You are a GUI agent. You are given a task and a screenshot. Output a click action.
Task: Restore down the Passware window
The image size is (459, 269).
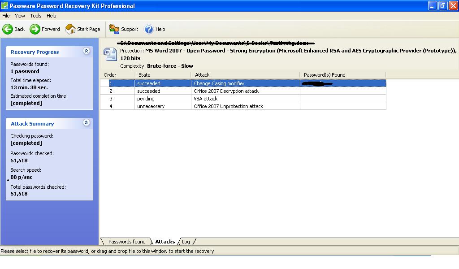[x=443, y=5]
